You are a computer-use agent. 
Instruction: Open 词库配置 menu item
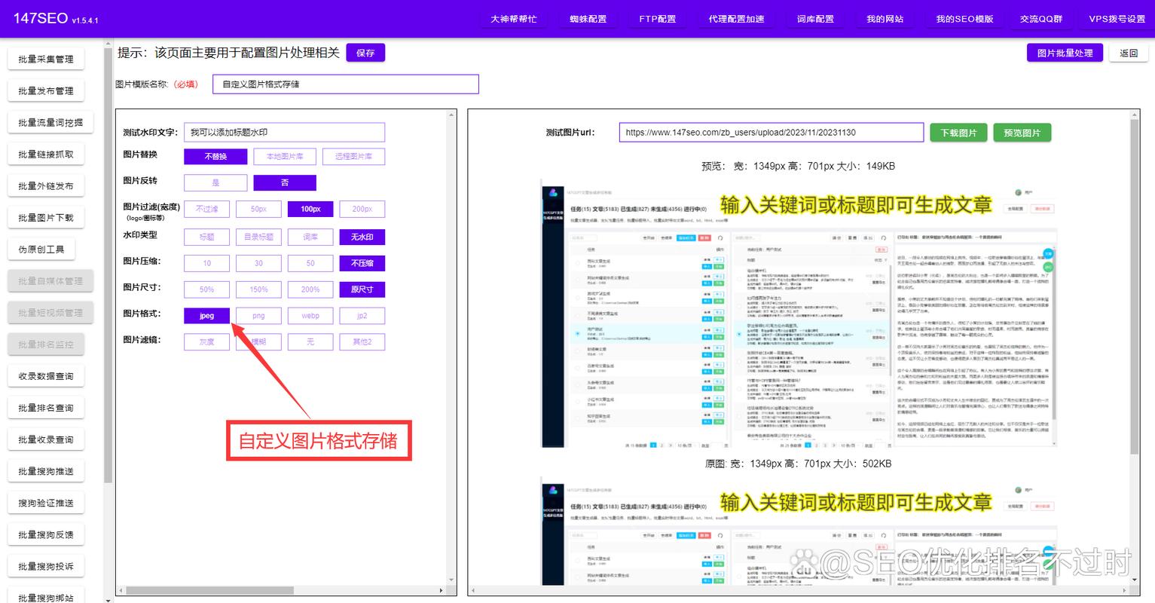tap(815, 19)
